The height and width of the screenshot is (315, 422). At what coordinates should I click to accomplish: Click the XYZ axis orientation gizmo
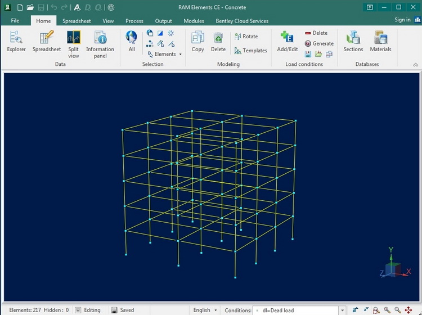[394, 263]
